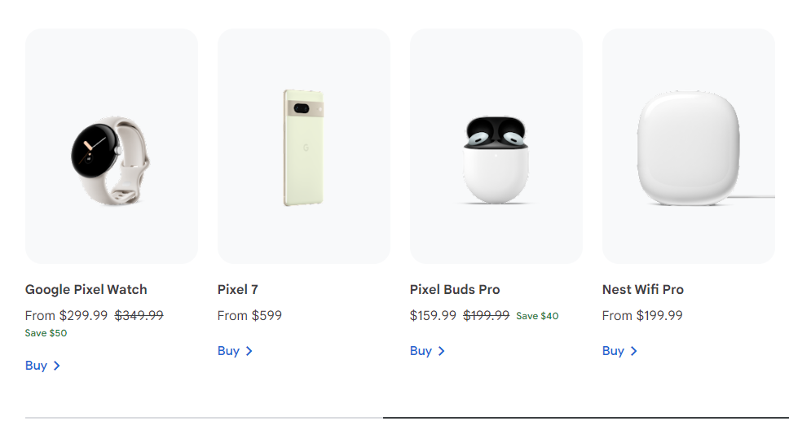Screen dimensions: 789x430
Task: Click Buy link under Pixel 7
Action: [x=228, y=351]
